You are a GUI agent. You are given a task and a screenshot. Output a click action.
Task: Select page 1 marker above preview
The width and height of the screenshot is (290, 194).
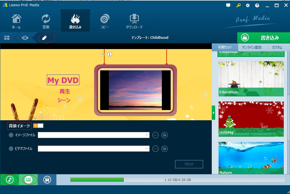(x=109, y=54)
